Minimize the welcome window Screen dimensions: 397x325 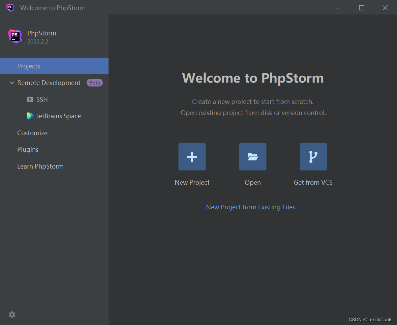338,8
